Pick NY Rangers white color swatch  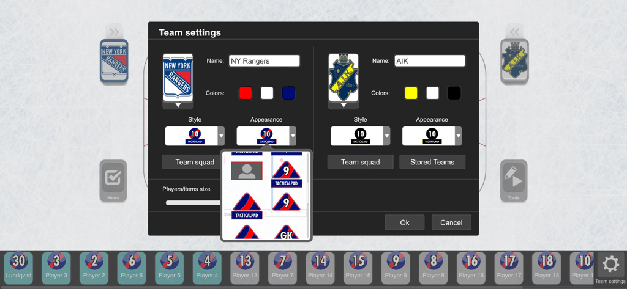click(267, 93)
